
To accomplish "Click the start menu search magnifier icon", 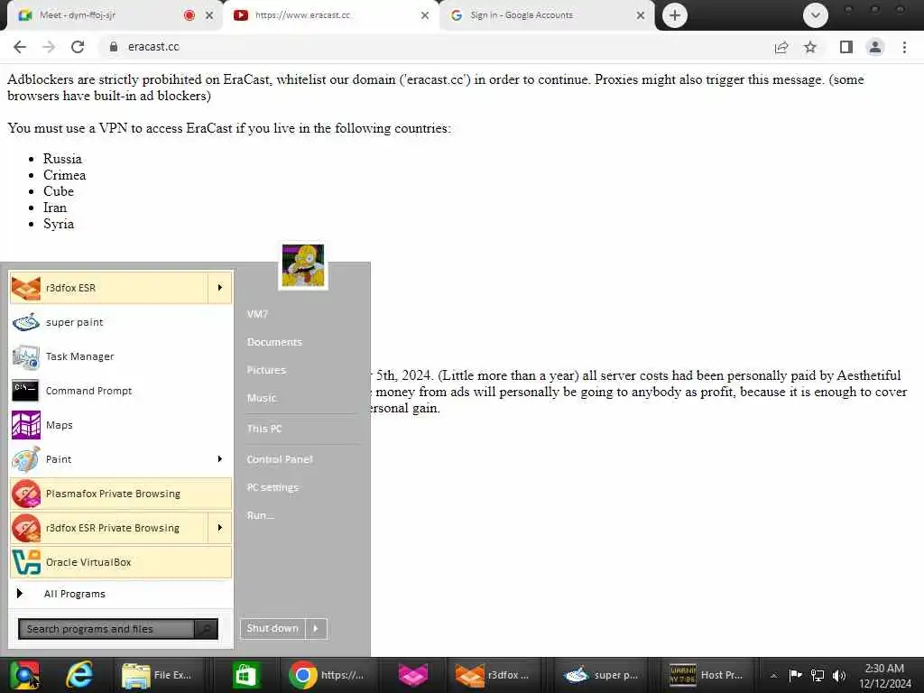I will coord(207,629).
